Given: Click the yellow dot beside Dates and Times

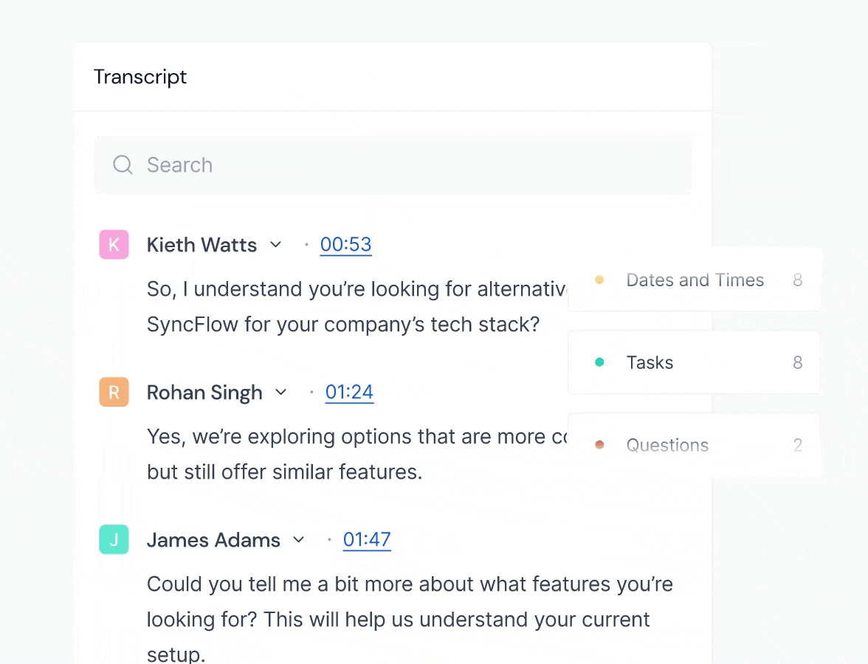Looking at the screenshot, I should 600,280.
